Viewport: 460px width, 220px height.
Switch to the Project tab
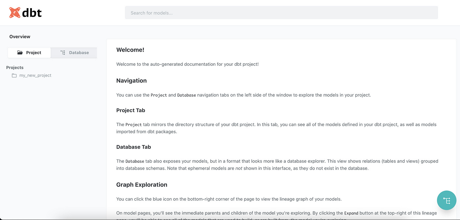click(x=29, y=53)
